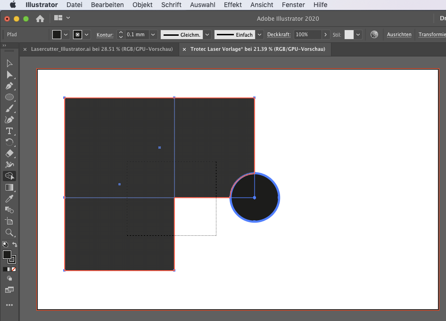Select the Eyedropper tool
The height and width of the screenshot is (321, 446).
[x=9, y=199]
